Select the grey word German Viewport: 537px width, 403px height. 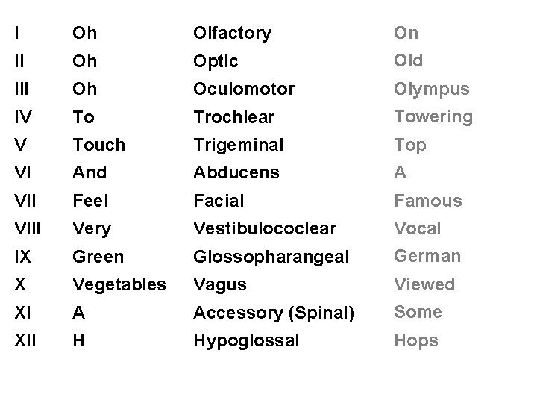tap(427, 256)
